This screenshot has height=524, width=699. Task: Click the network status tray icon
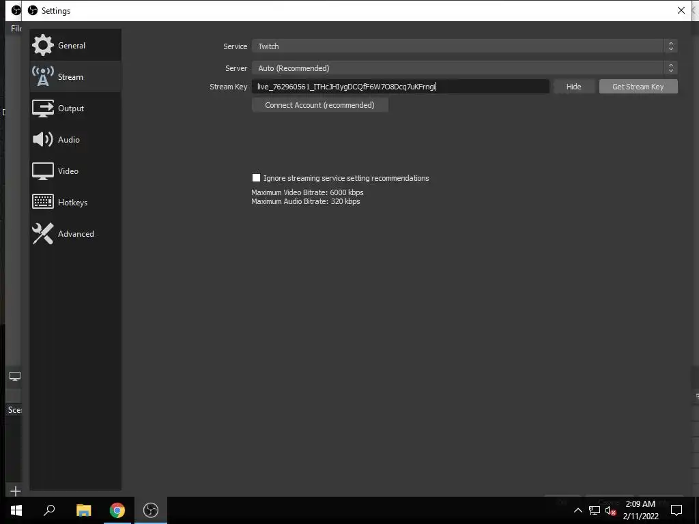coord(595,510)
